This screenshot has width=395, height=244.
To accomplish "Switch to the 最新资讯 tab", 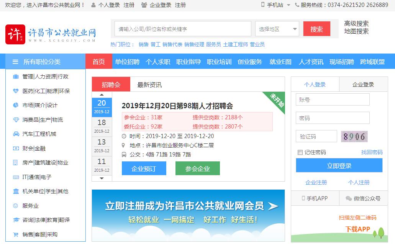I will [x=149, y=85].
